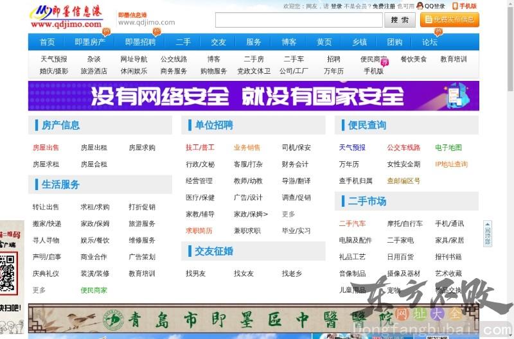The width and height of the screenshot is (514, 339).
Task: Open the 首页 nav tab
Action: pyautogui.click(x=47, y=42)
